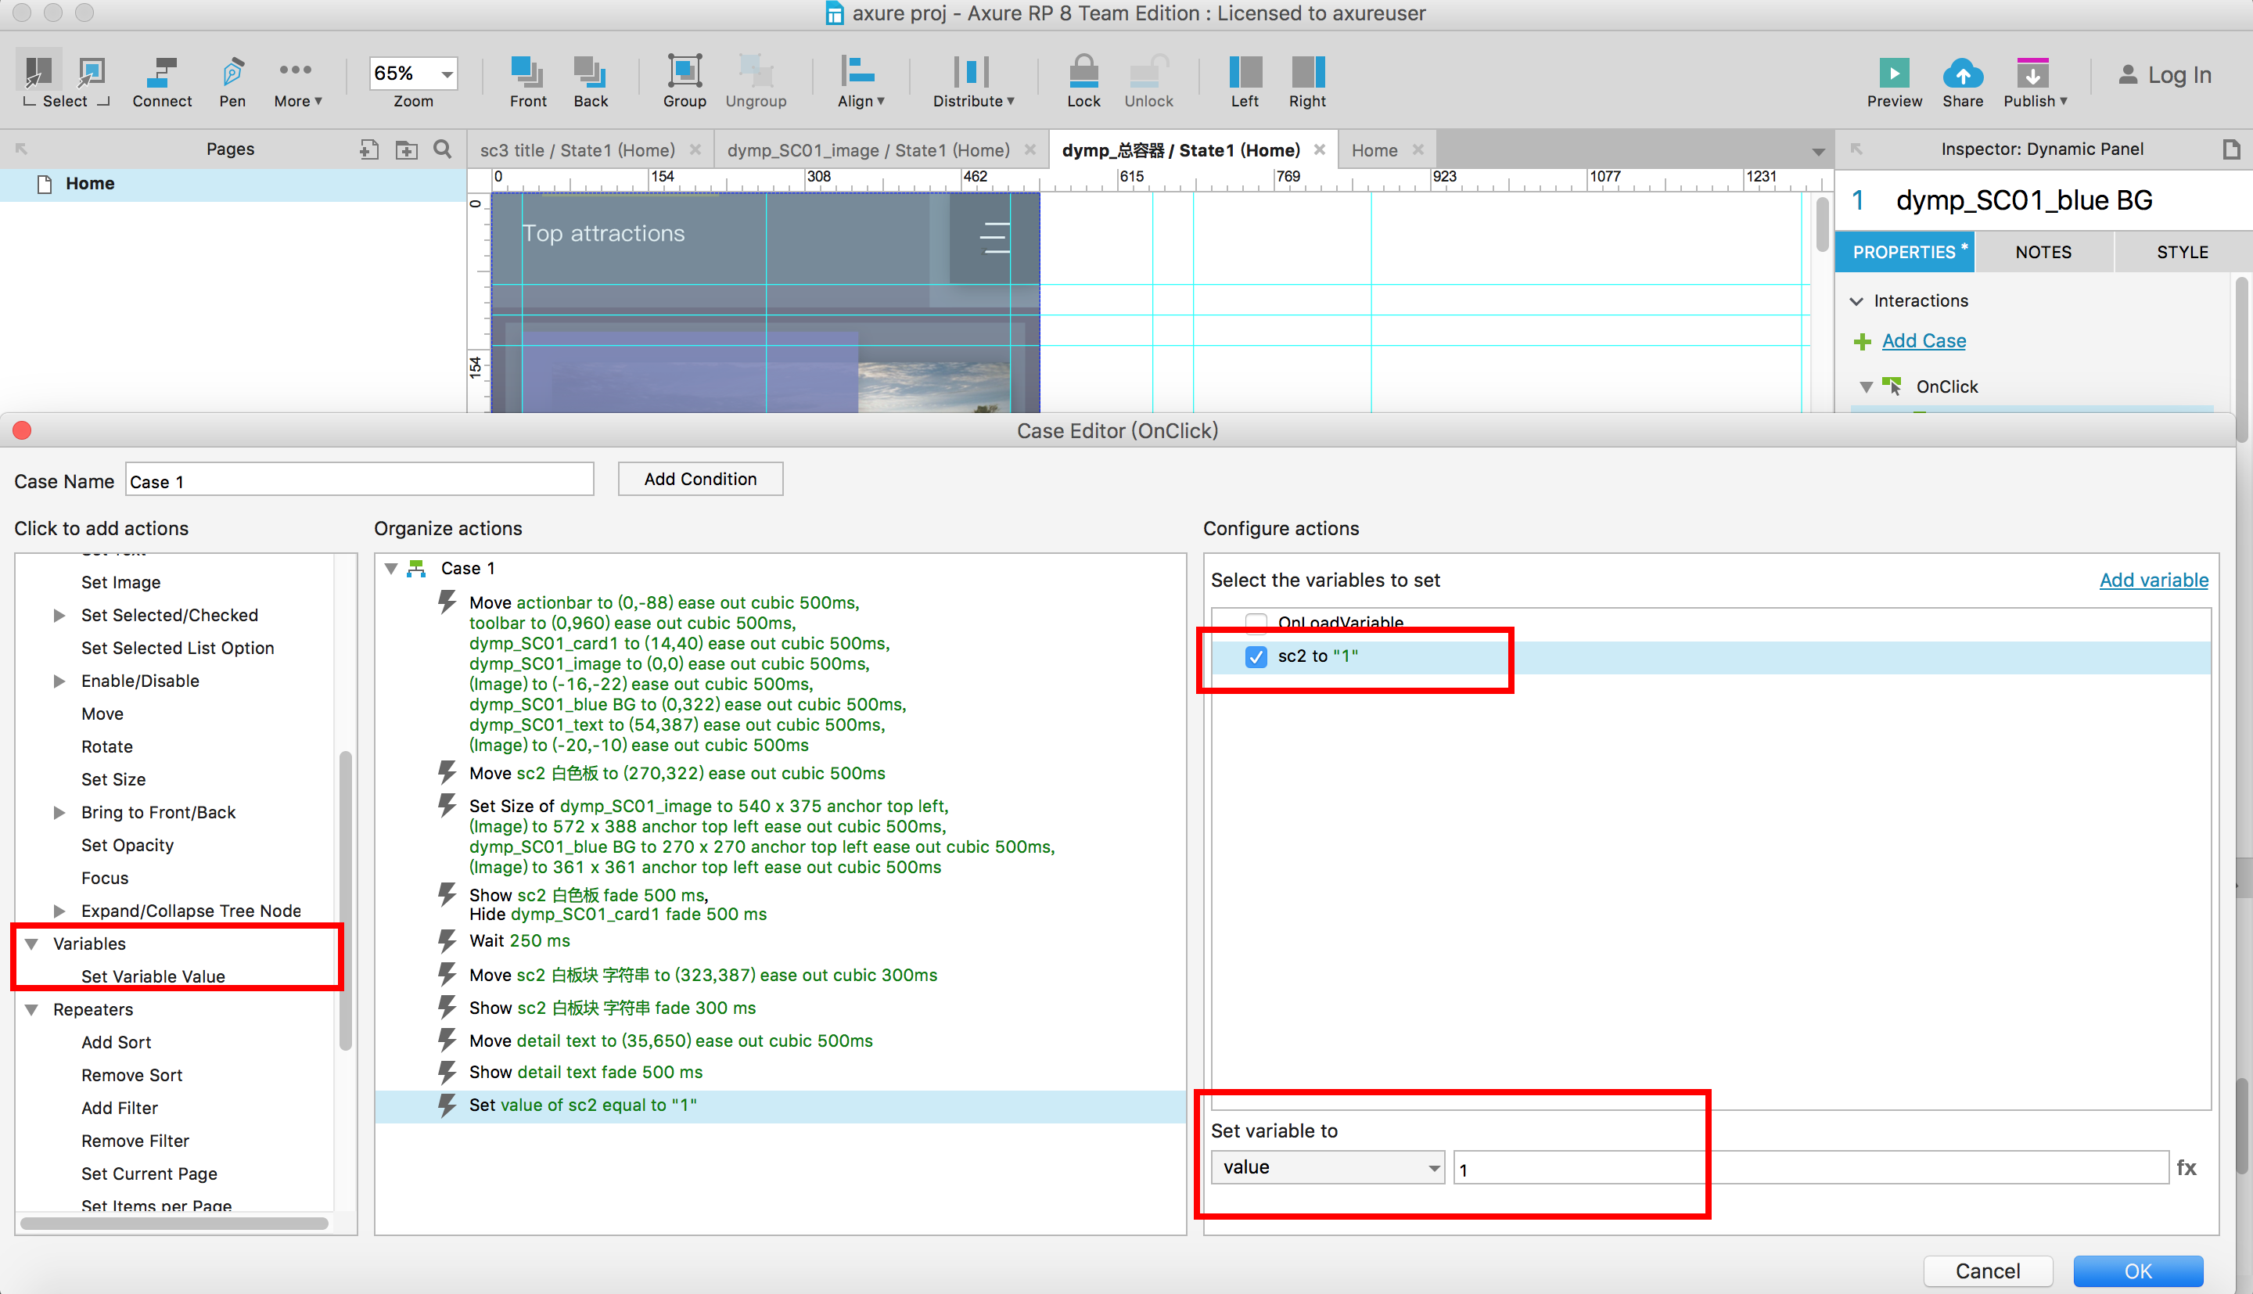Screen dimensions: 2253x1294
Task: Click the Group toolbar icon
Action: click(684, 73)
